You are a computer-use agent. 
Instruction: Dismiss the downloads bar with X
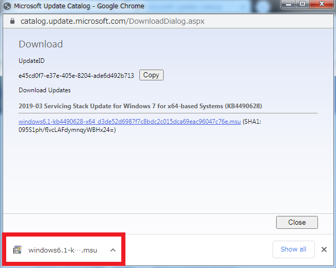click(324, 249)
